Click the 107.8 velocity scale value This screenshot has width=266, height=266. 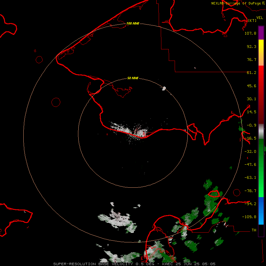(x=250, y=33)
